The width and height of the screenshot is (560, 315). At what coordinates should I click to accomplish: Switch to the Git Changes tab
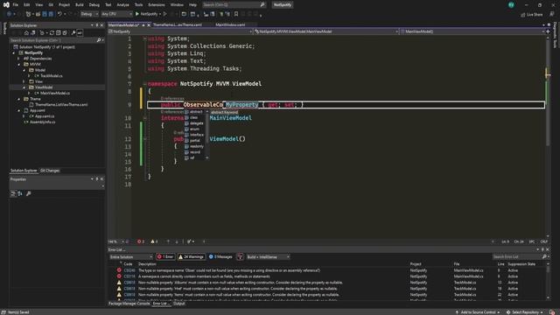click(50, 171)
